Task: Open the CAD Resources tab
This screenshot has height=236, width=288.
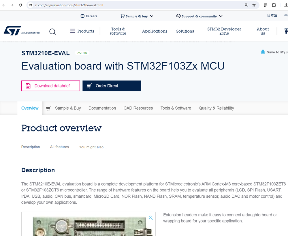Action: (138, 108)
